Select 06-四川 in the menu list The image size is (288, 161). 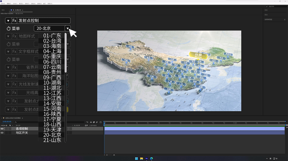(52, 62)
